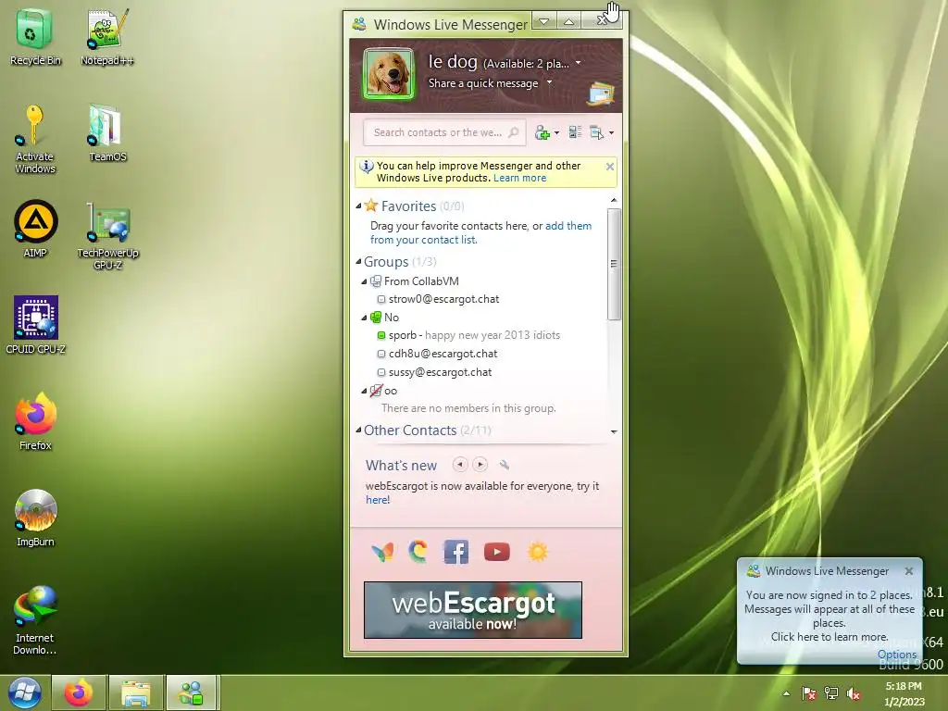Image resolution: width=948 pixels, height=711 pixels.
Task: Open the Windows Start button
Action: 24,692
